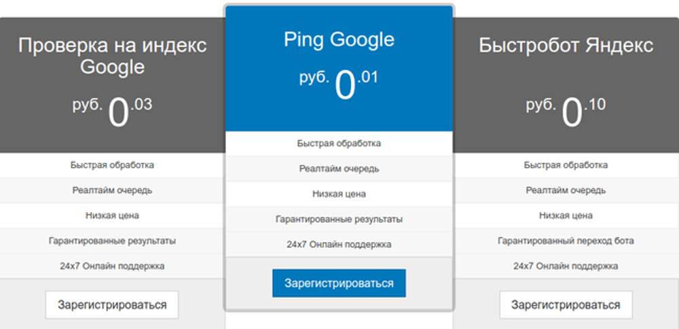Viewport: 679px width, 329px height.
Task: Click Низкая цена in Google index check plan
Action: tap(112, 215)
